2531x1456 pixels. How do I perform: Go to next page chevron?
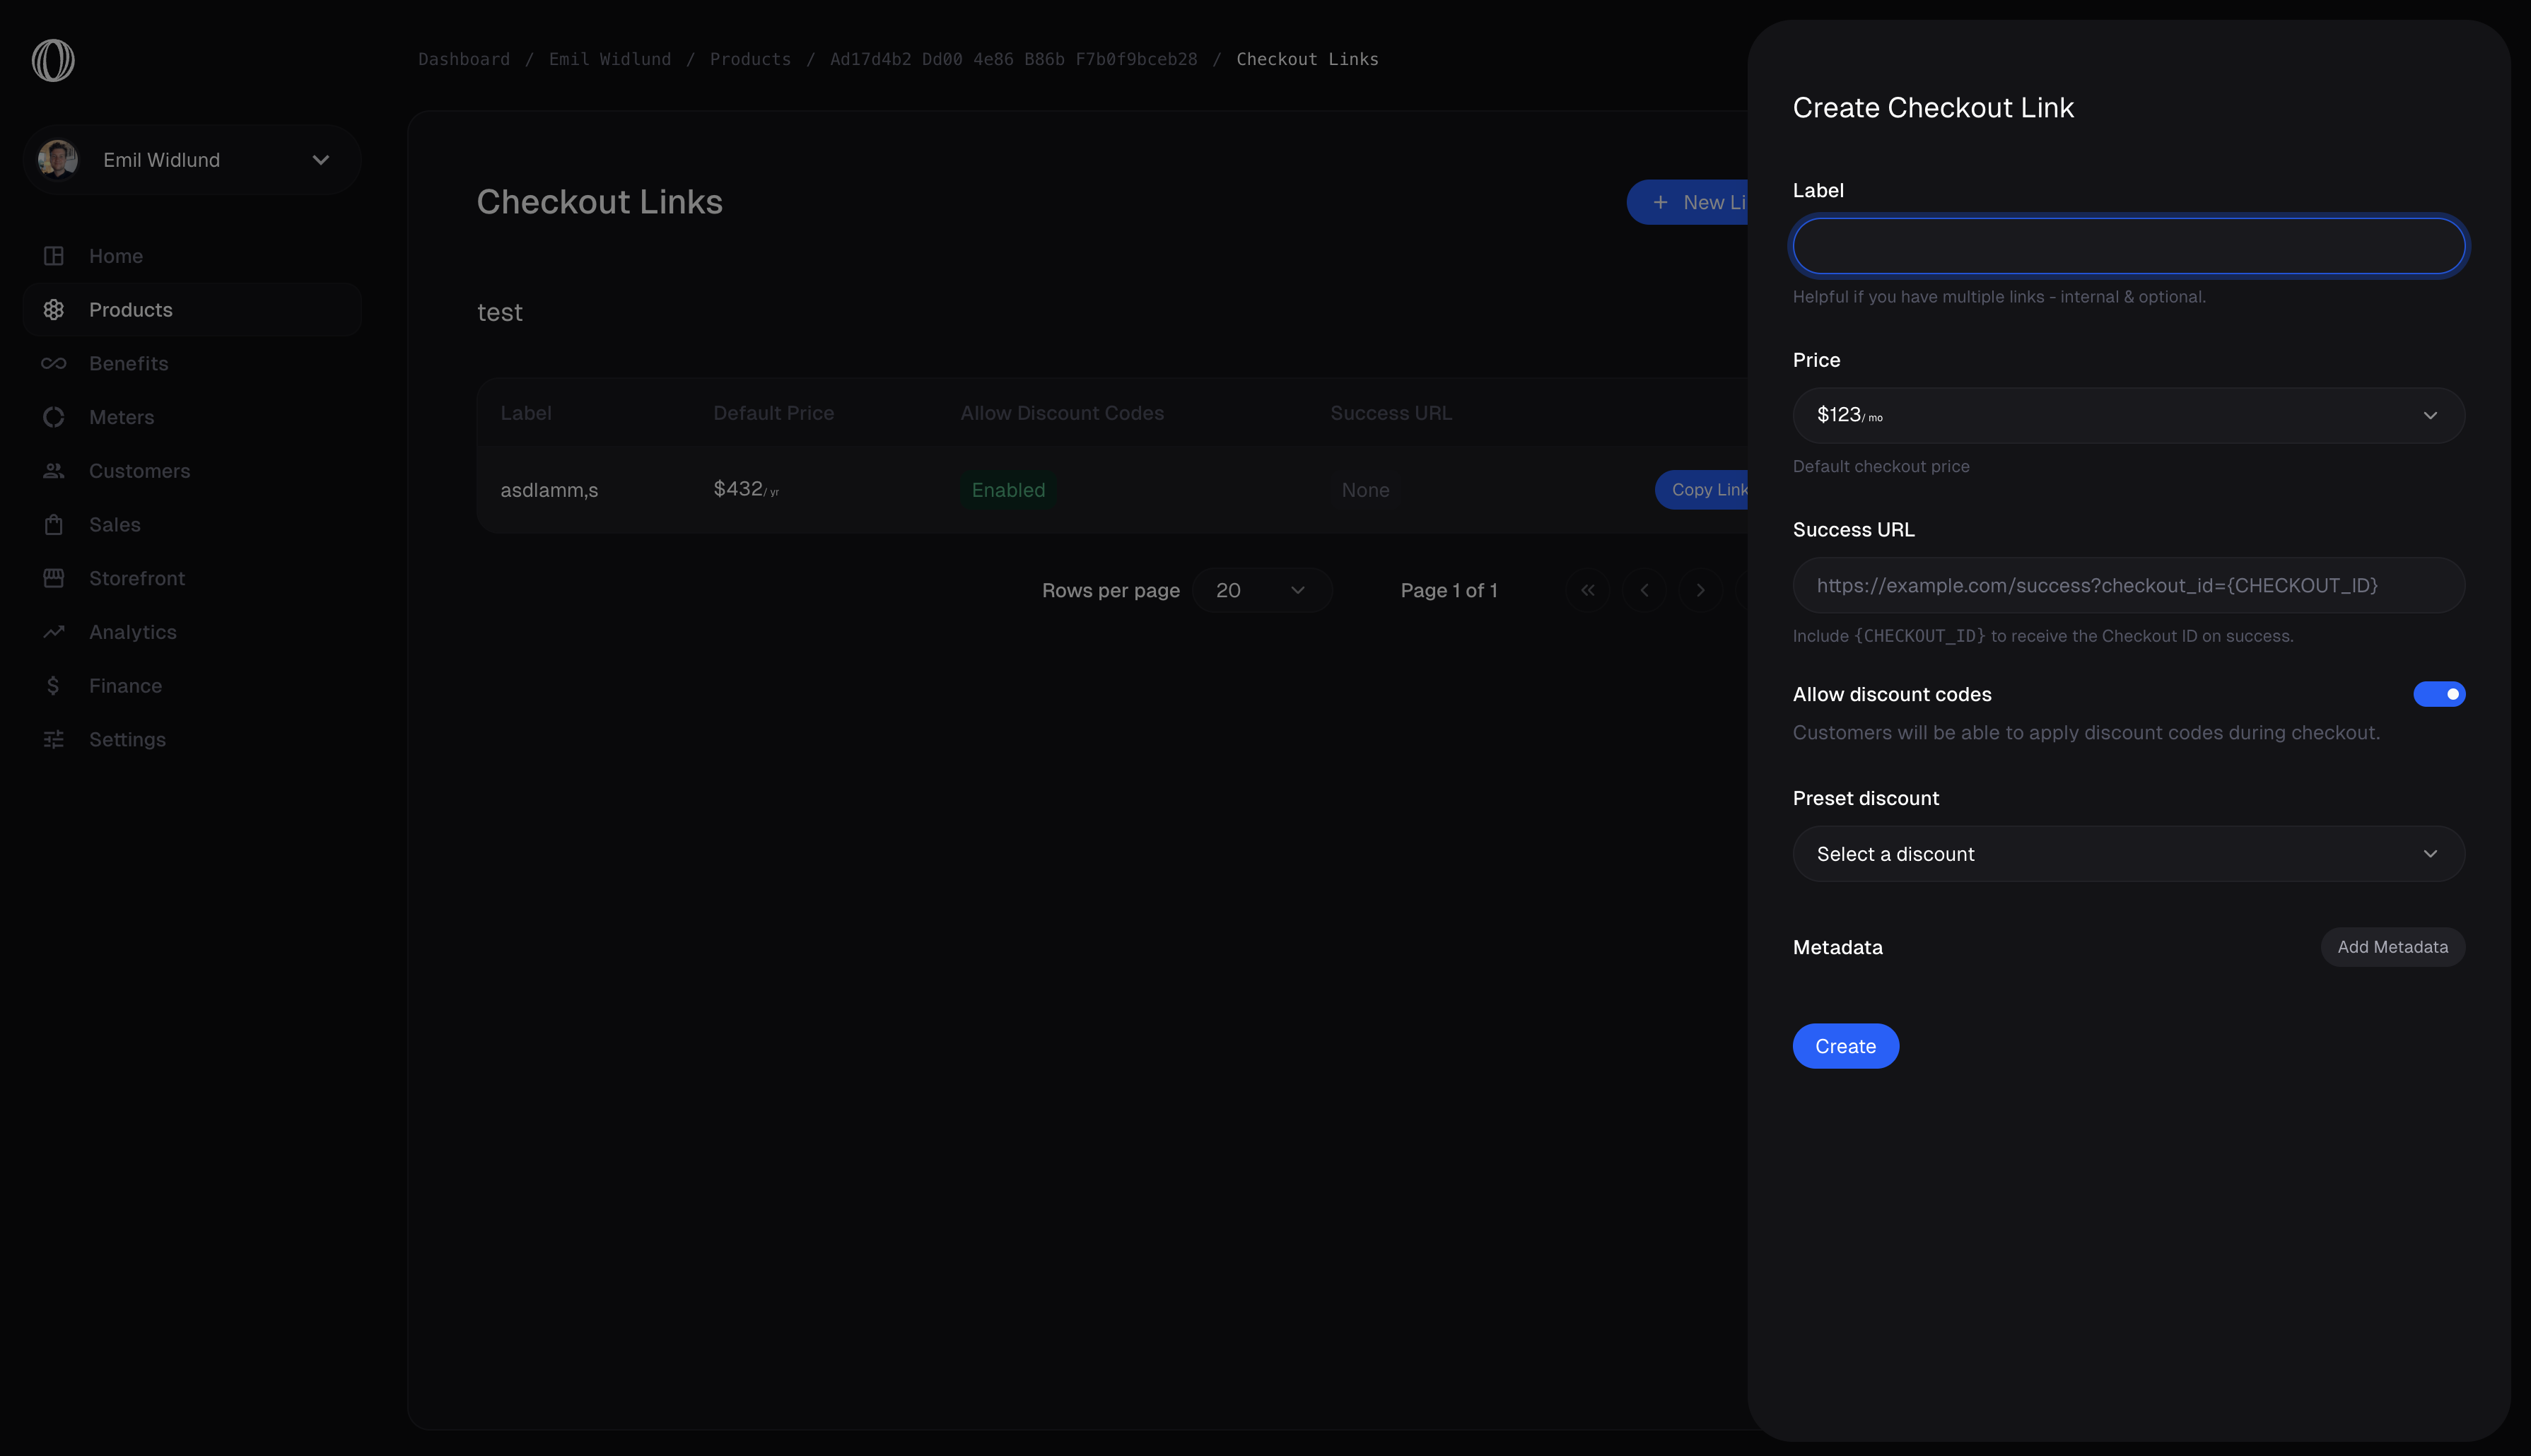point(1700,590)
